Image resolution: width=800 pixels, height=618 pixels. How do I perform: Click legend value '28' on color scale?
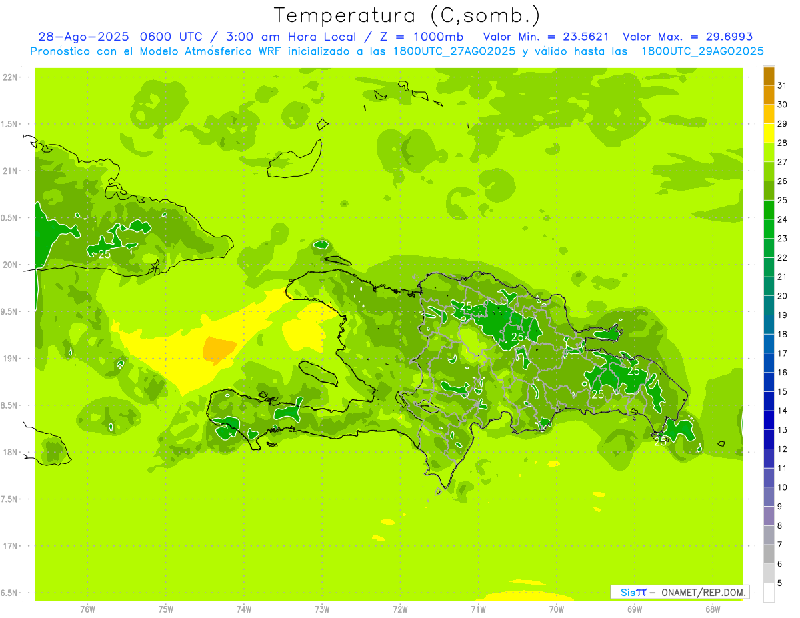[783, 143]
